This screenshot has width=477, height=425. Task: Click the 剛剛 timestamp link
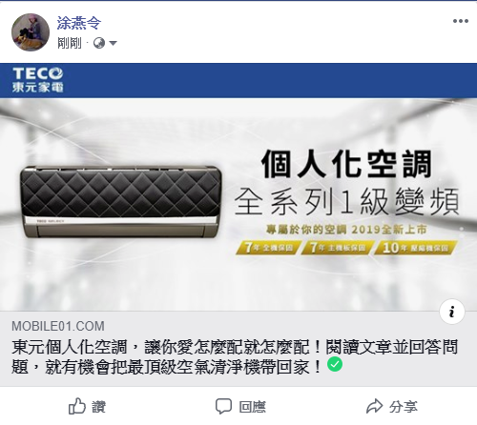[x=69, y=43]
